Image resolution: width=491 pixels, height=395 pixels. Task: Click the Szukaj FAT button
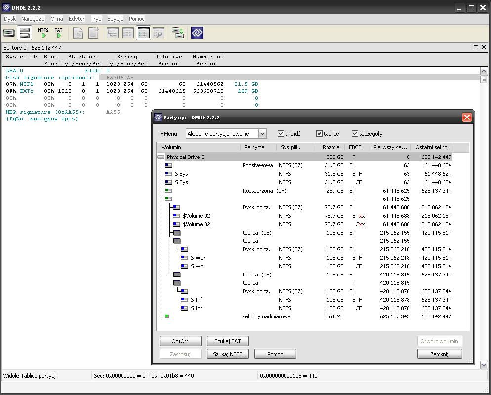(x=228, y=341)
